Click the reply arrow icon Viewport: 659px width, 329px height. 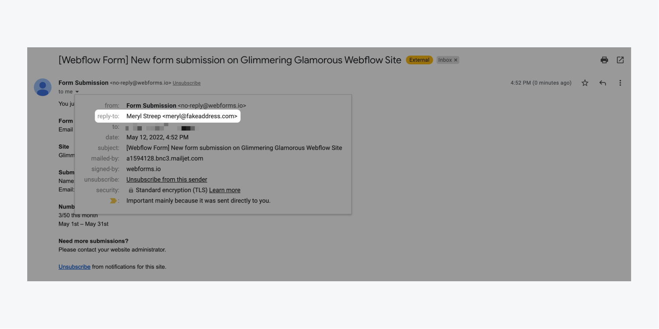point(603,83)
